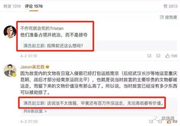The width and height of the screenshot is (180, 126).
Task: Select the 评论 1578 comments tab
Action: [34, 6]
